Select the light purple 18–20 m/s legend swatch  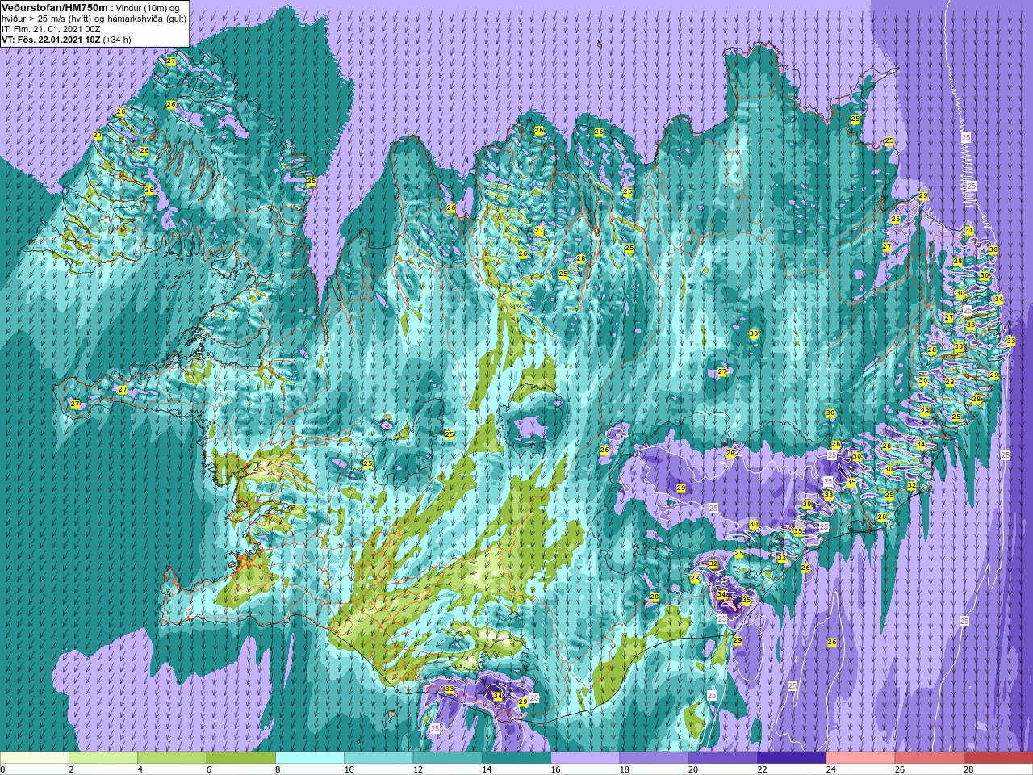tap(655, 758)
